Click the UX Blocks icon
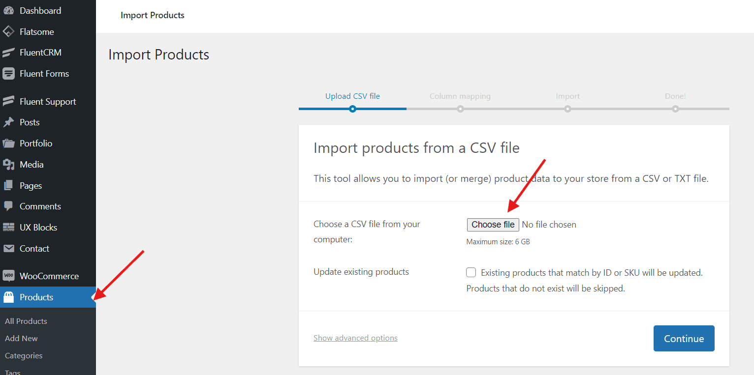The width and height of the screenshot is (754, 375). [8, 228]
